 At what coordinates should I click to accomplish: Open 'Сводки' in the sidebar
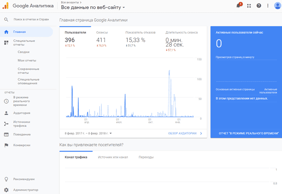[x=24, y=52]
